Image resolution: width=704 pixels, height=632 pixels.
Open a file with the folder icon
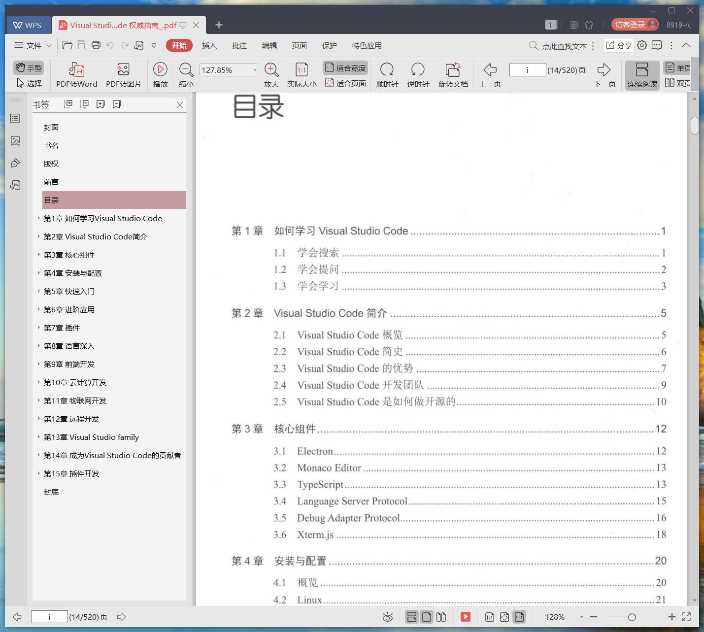[x=67, y=45]
